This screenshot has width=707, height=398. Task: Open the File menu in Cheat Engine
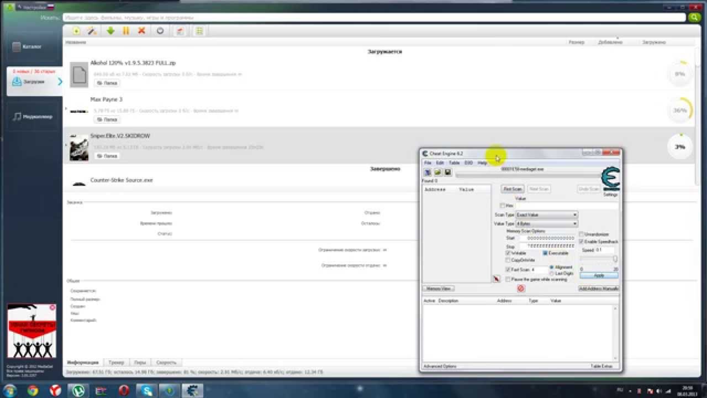428,163
